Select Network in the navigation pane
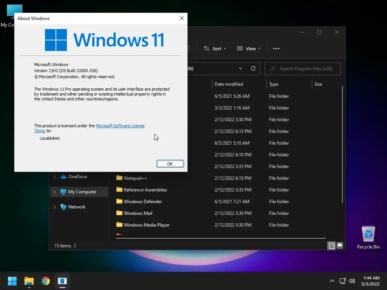This screenshot has height=290, width=387. click(x=77, y=207)
